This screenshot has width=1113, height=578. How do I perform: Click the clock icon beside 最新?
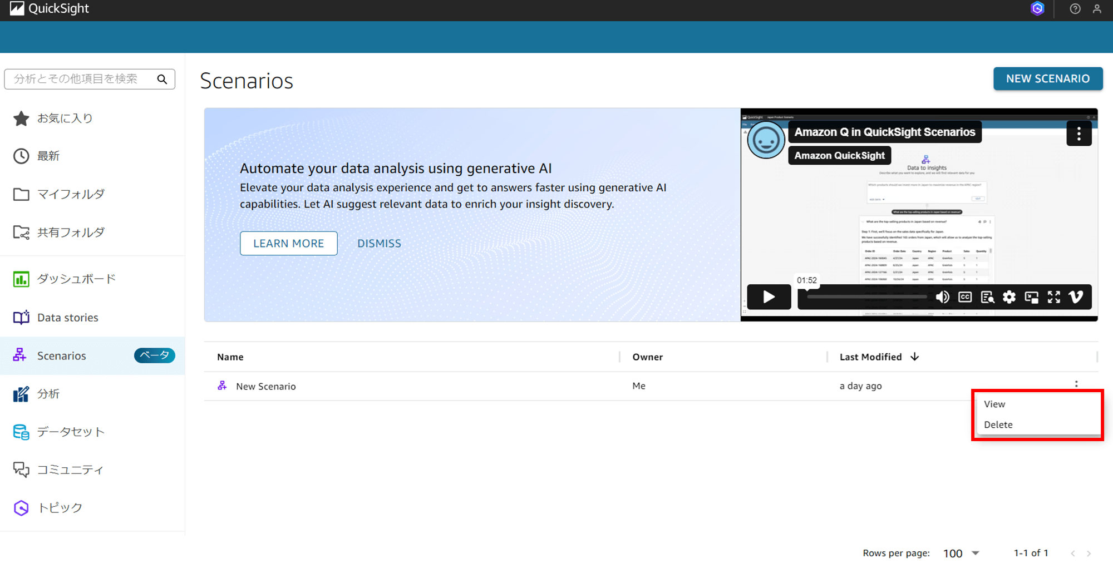coord(21,156)
